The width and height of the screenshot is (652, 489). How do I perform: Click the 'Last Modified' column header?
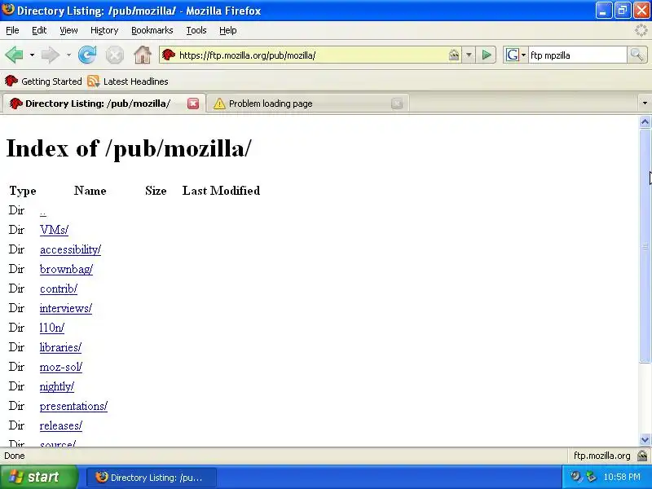pyautogui.click(x=221, y=191)
